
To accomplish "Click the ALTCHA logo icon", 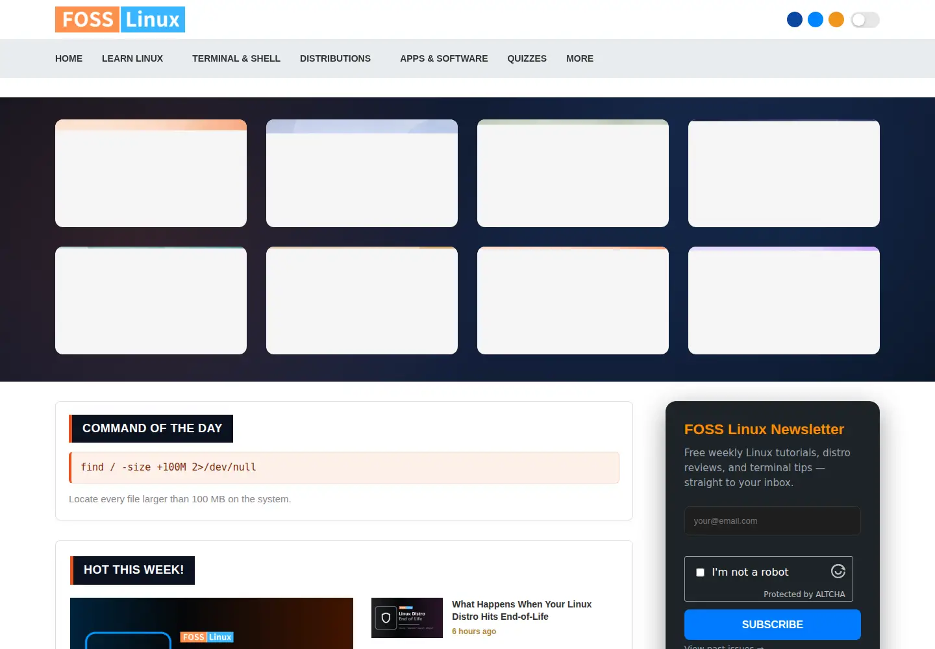I will (838, 571).
